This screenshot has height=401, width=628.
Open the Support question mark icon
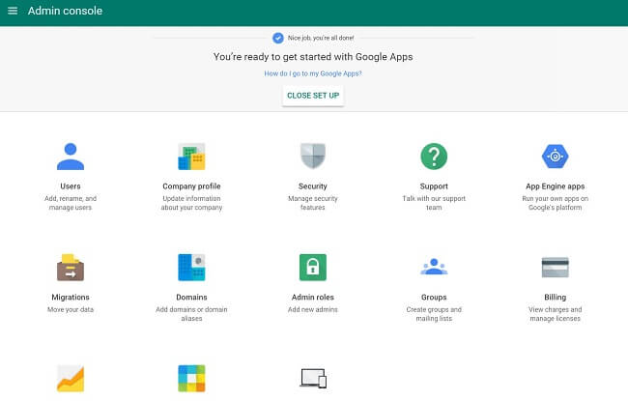[434, 157]
